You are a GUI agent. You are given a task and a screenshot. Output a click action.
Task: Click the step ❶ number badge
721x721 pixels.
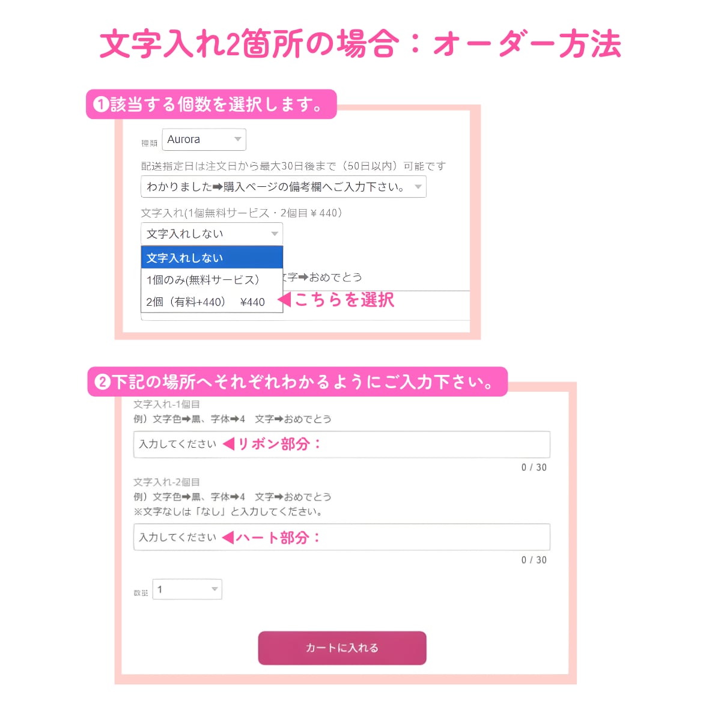coord(101,105)
